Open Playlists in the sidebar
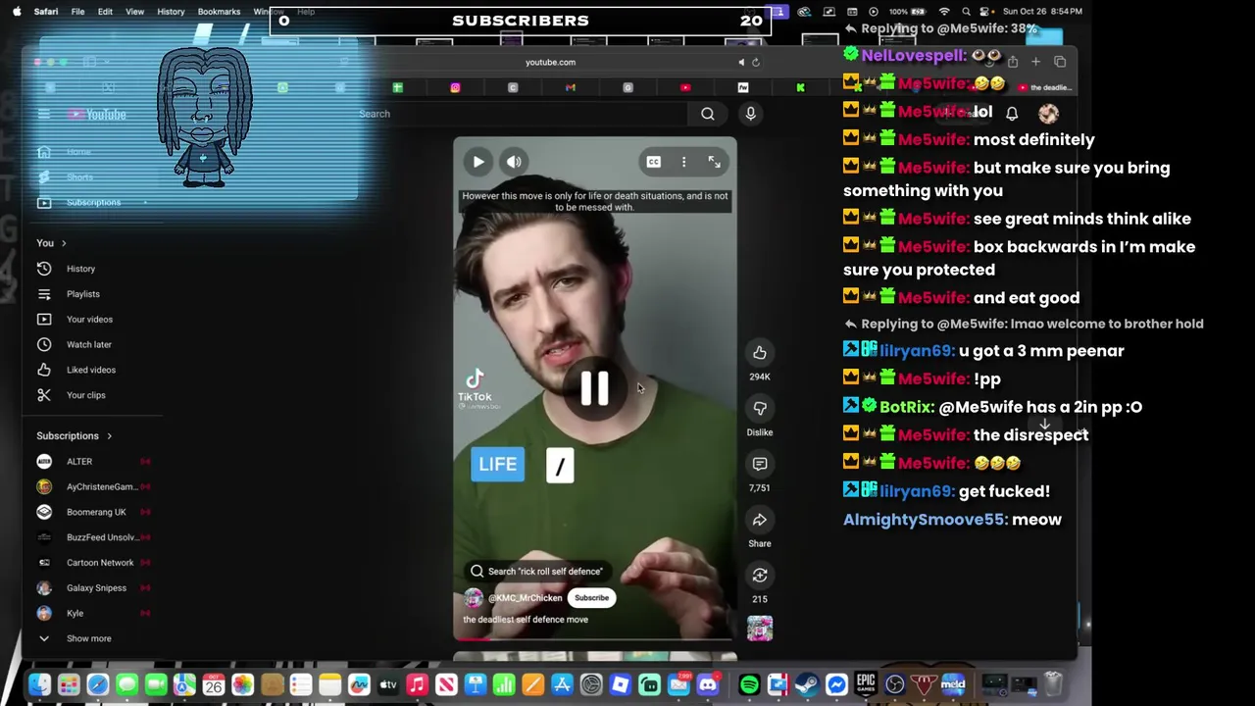Image resolution: width=1255 pixels, height=706 pixels. coord(82,294)
